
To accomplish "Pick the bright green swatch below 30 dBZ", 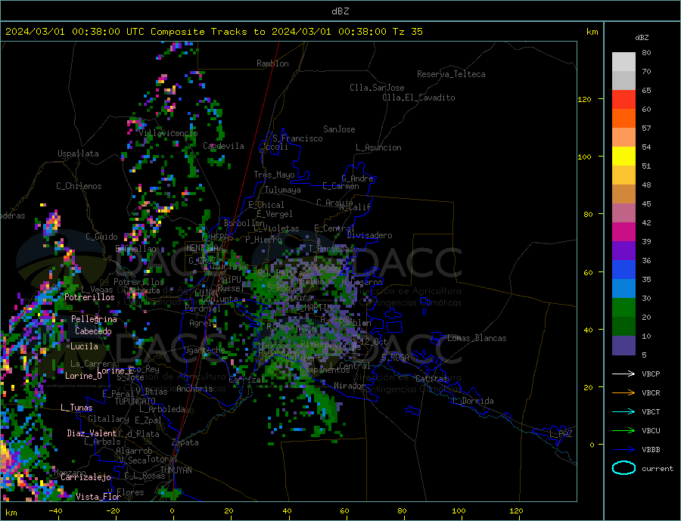I will 623,308.
